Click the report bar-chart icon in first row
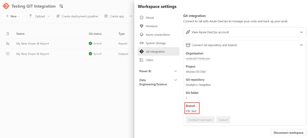The height and width of the screenshot is (138, 308). pyautogui.click(x=8, y=43)
